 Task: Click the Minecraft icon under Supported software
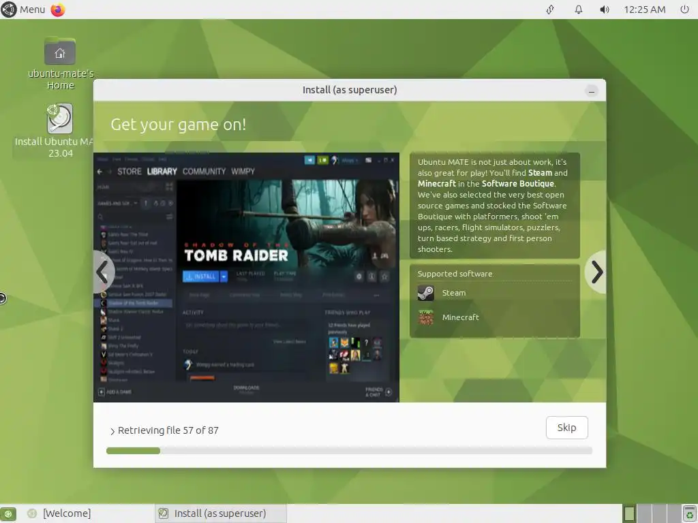tap(425, 317)
